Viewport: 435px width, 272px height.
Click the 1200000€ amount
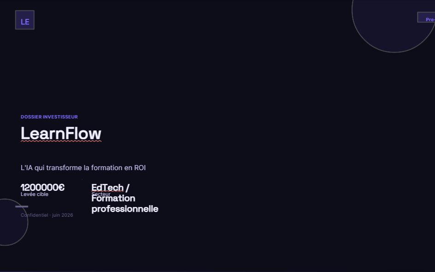click(42, 187)
